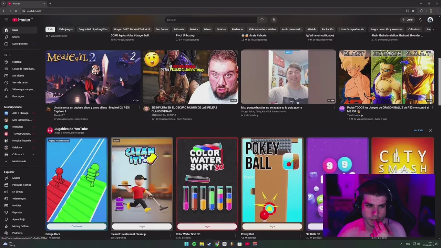Open the Medievil 2 video thumbnail
Image resolution: width=441 pixels, height=248 pixels.
93,77
